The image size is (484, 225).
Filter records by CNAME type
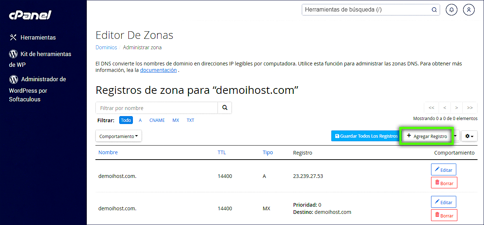tap(157, 120)
